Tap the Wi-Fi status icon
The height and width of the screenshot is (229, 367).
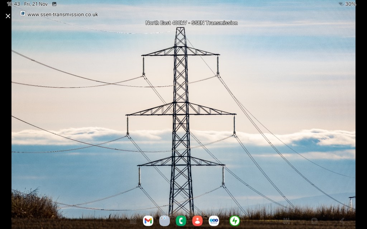(x=340, y=4)
